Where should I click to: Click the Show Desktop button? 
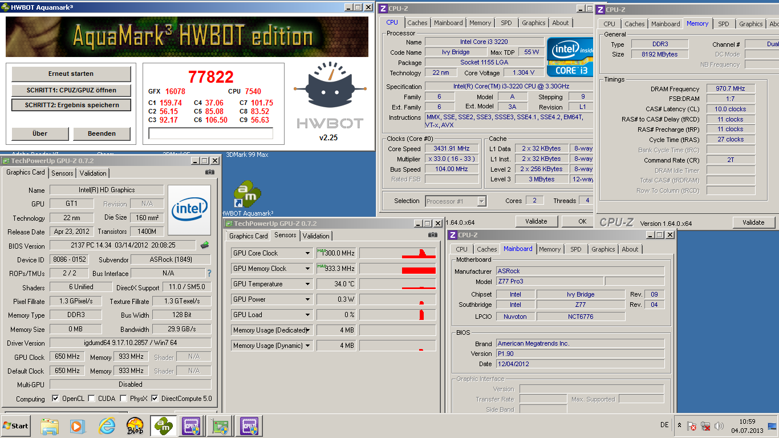pos(773,426)
